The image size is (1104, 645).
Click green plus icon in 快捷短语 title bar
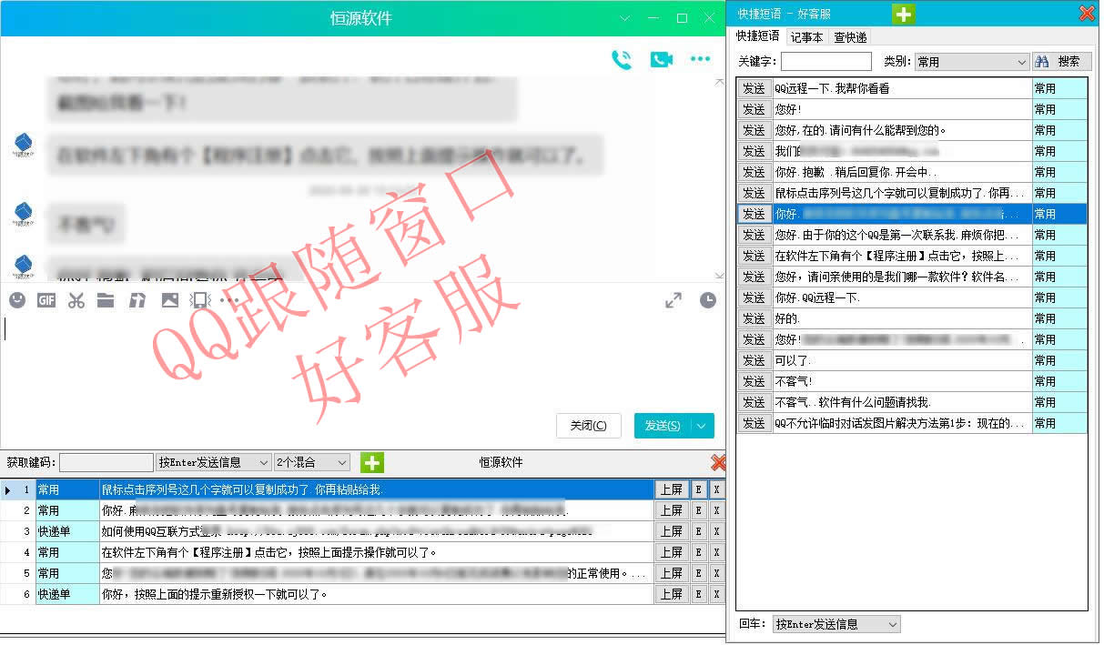pyautogui.click(x=903, y=14)
